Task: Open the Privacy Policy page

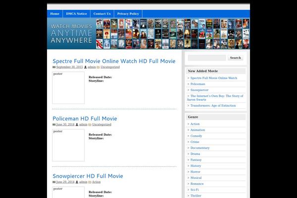Action: click(x=128, y=14)
